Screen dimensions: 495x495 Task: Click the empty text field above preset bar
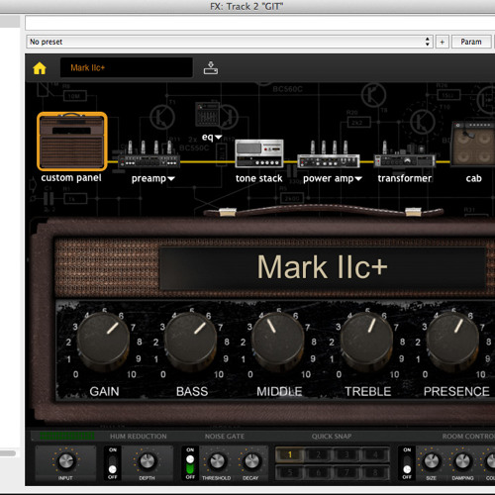(260, 23)
